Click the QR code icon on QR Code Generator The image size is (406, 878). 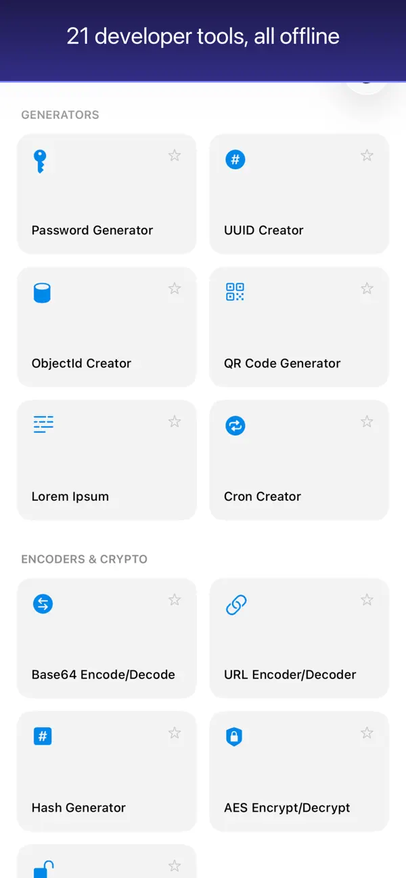235,292
